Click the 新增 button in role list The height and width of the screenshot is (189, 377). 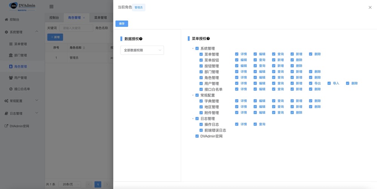(55, 37)
